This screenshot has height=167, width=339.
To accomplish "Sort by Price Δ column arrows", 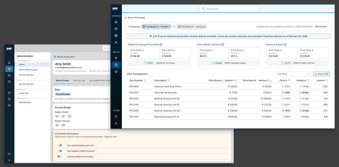I will 289,81.
